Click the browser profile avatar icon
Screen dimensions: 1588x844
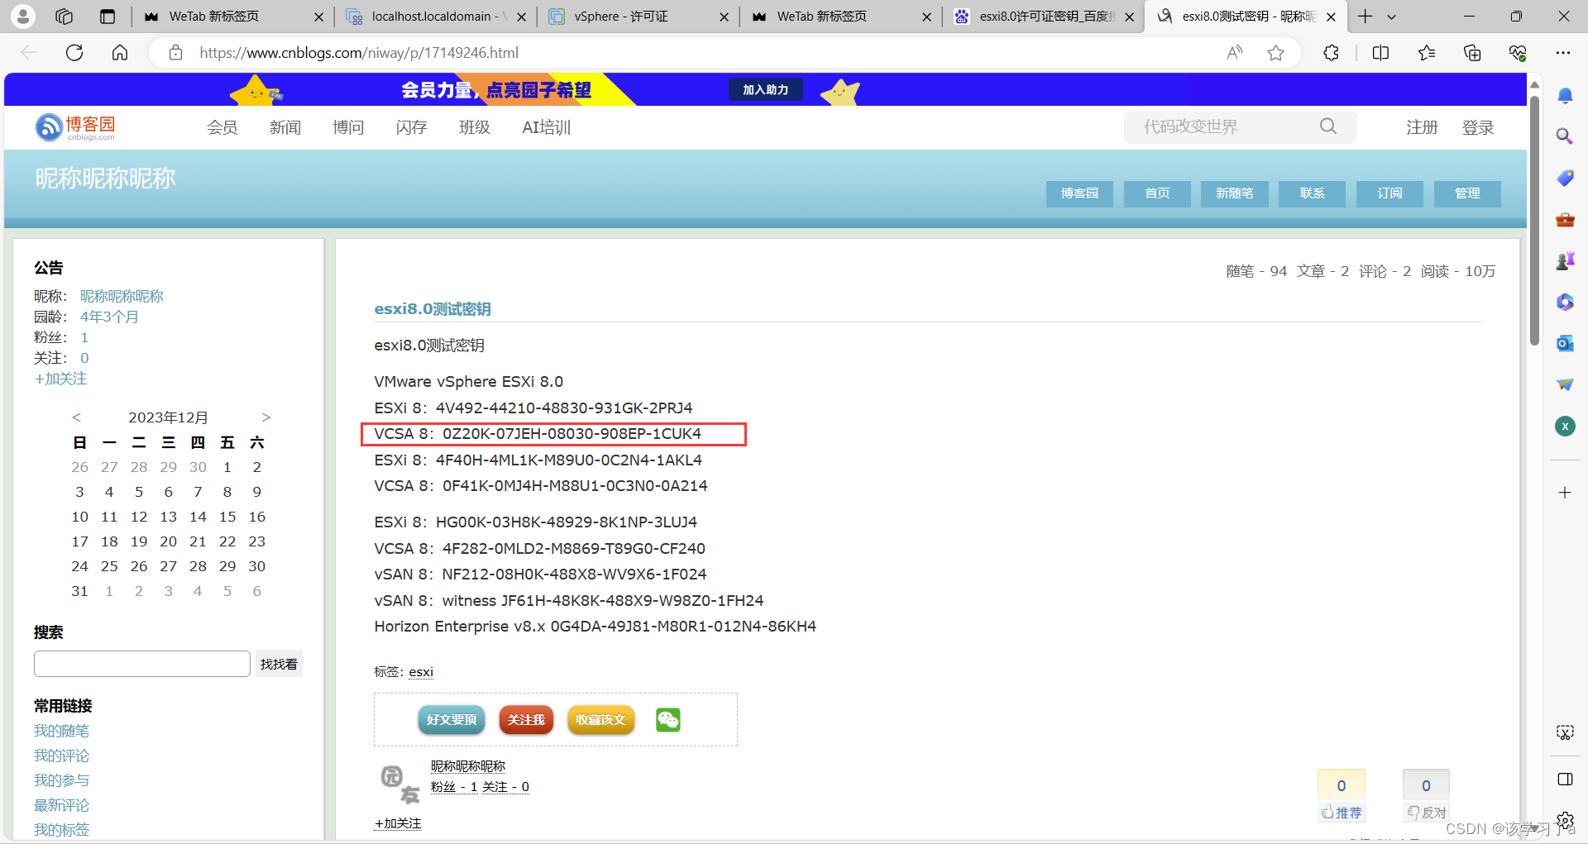coord(23,16)
